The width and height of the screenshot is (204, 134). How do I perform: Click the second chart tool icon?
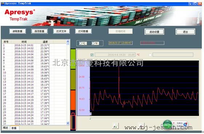pos(141,125)
